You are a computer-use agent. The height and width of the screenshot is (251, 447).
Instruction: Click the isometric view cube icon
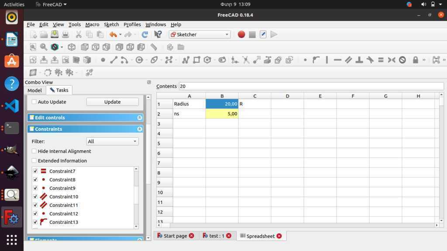pyautogui.click(x=71, y=47)
